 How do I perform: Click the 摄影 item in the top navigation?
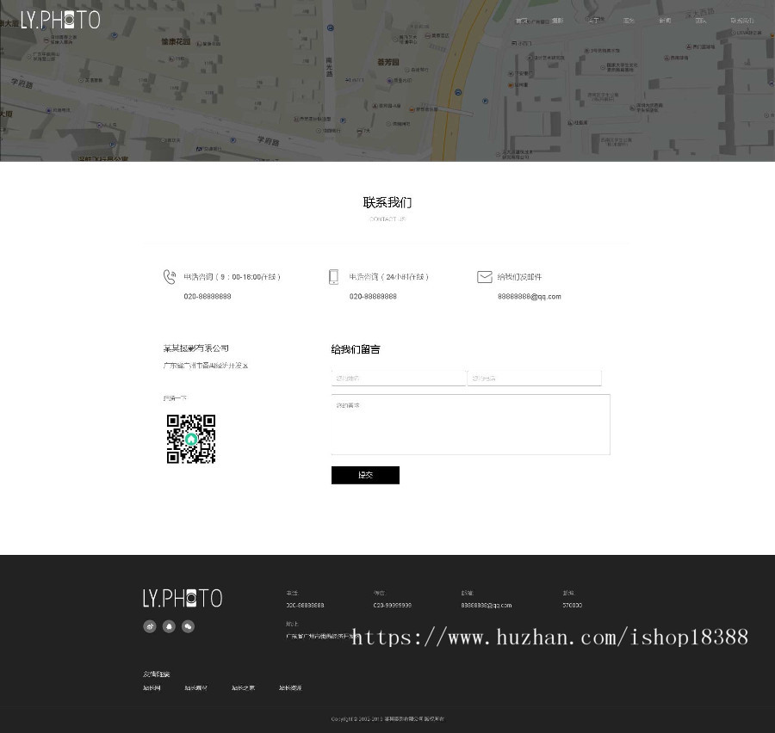pos(556,20)
